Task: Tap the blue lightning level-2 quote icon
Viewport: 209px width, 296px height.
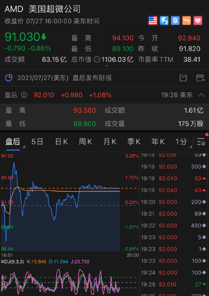Action: pos(164,20)
